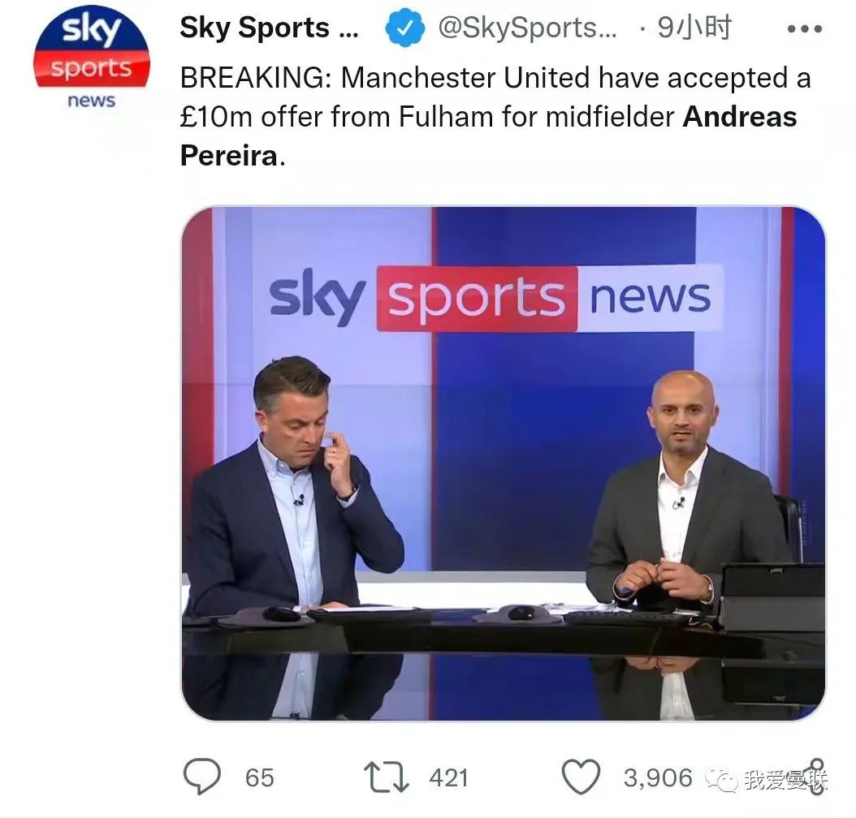This screenshot has height=818, width=856.
Task: View the 3,906 likes count
Action: 658,778
